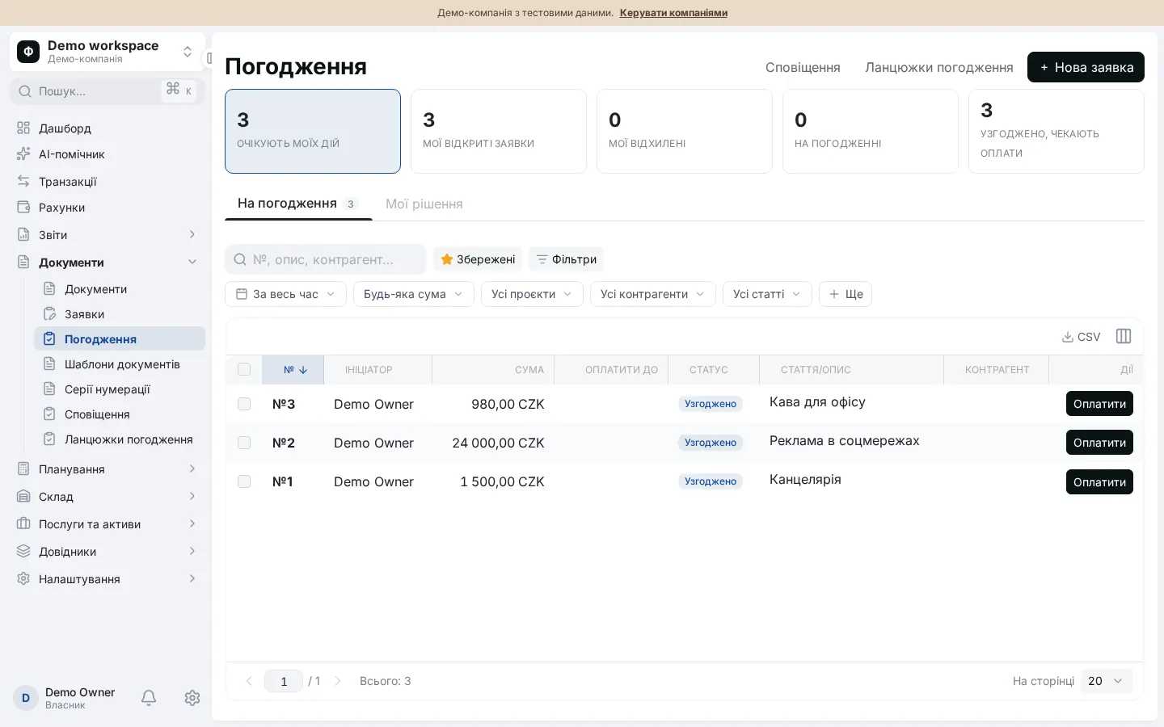
Task: Sort by the № column header
Action: (x=293, y=370)
